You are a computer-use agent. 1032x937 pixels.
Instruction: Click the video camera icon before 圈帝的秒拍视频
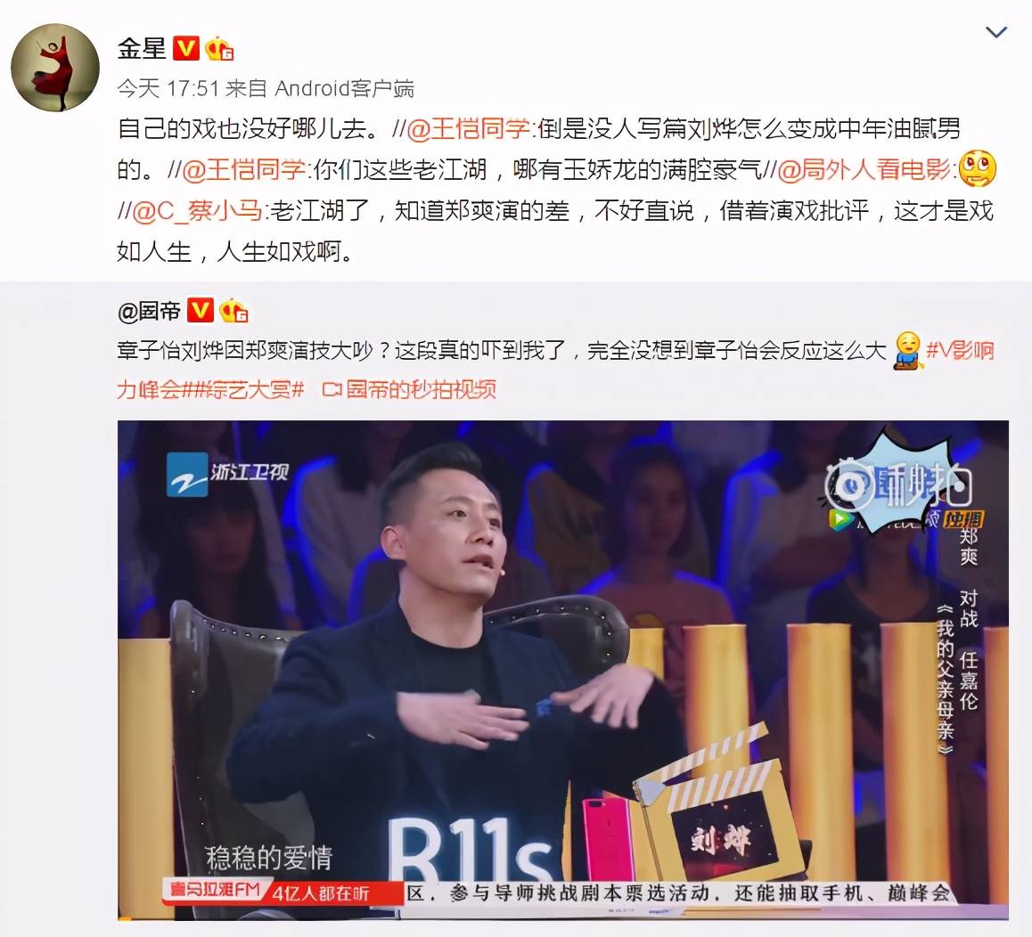coord(332,390)
